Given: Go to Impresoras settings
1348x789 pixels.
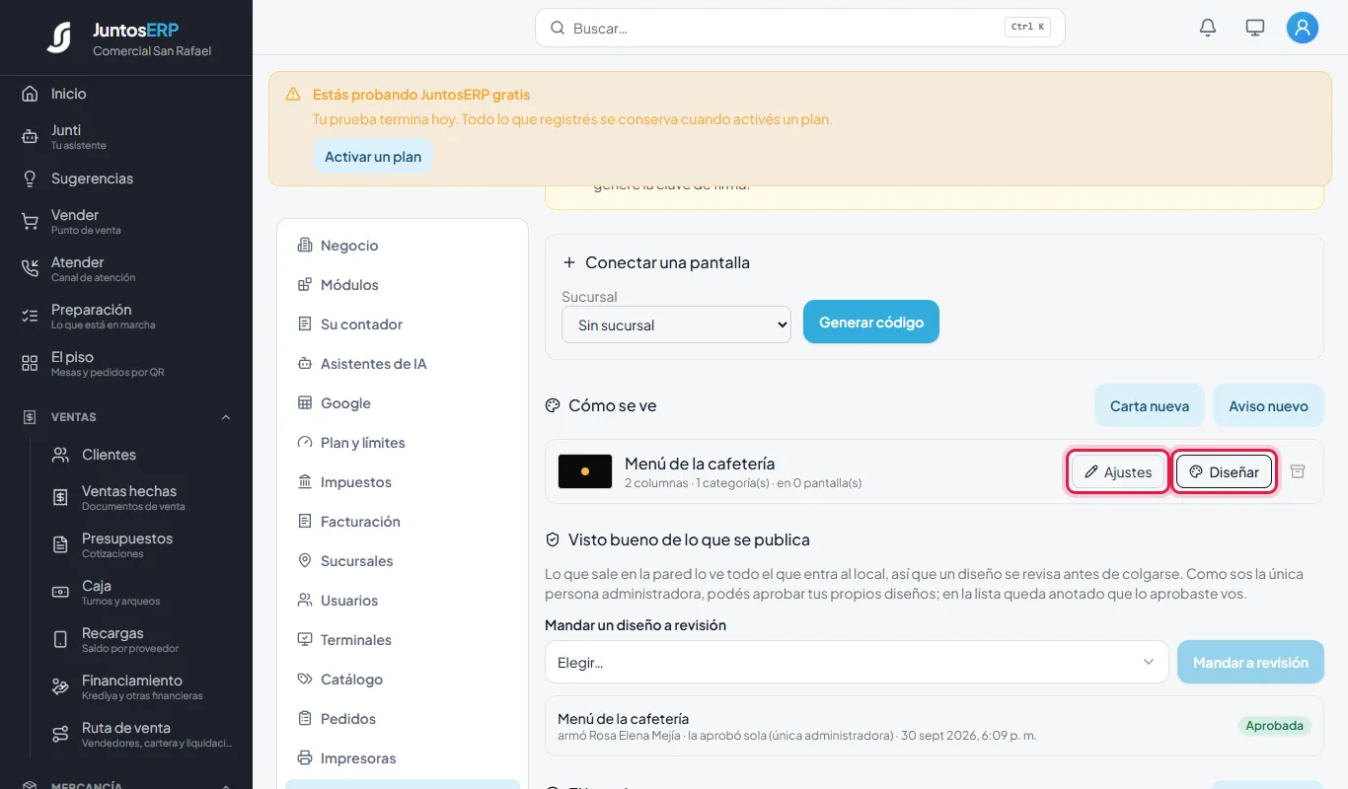Looking at the screenshot, I should pyautogui.click(x=403, y=758).
